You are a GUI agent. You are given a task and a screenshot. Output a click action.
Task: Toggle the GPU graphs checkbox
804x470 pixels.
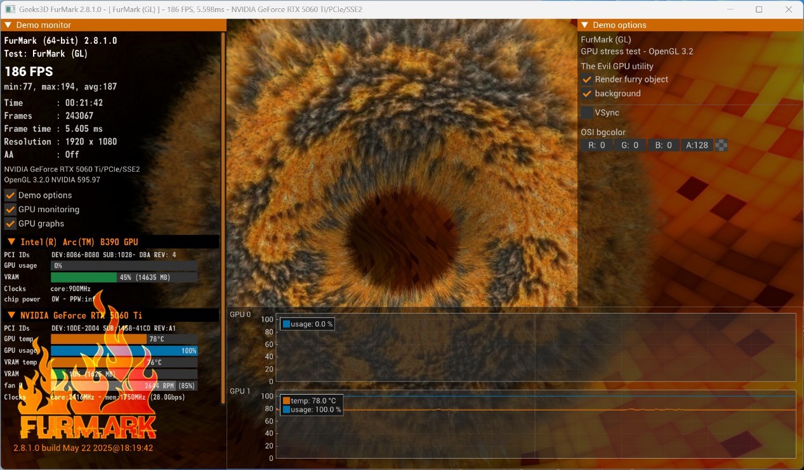[x=10, y=224]
